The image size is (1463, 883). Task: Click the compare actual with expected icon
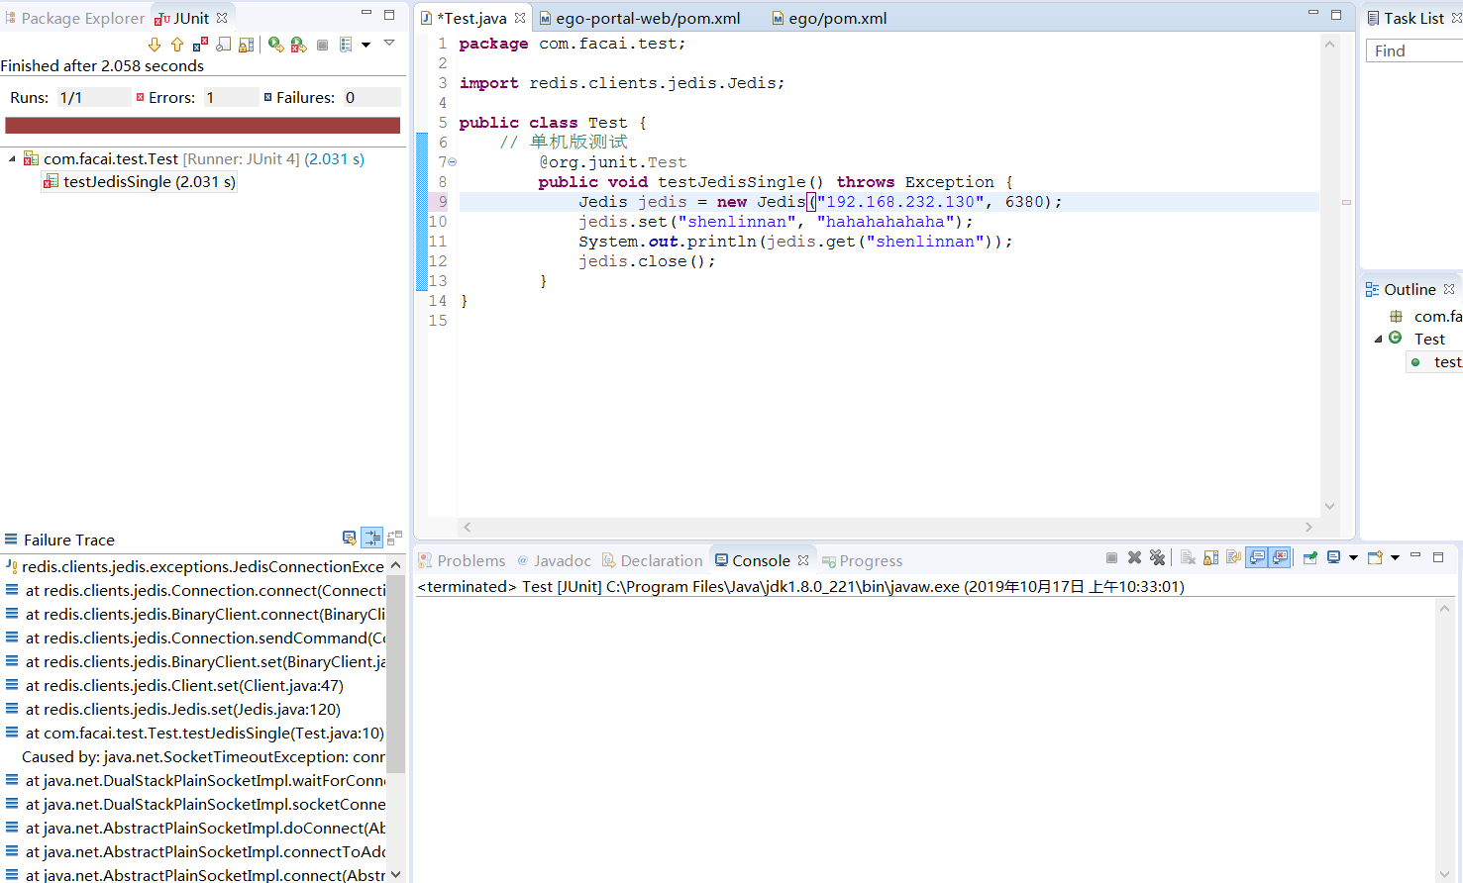(394, 538)
